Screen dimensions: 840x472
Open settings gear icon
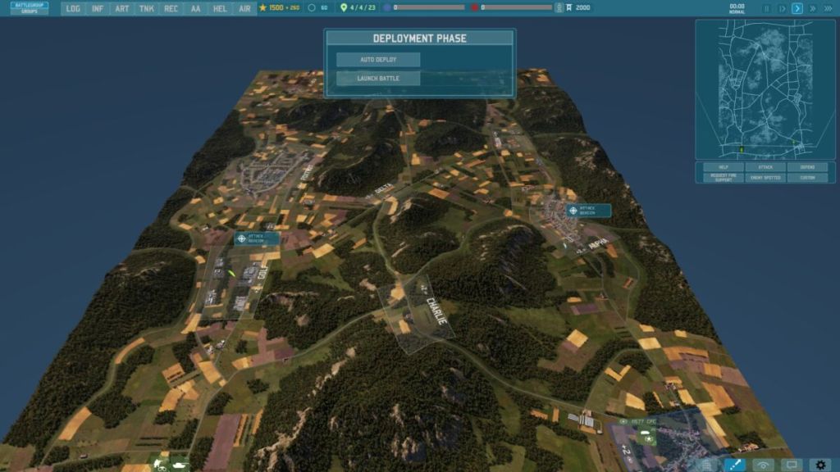[820, 465]
